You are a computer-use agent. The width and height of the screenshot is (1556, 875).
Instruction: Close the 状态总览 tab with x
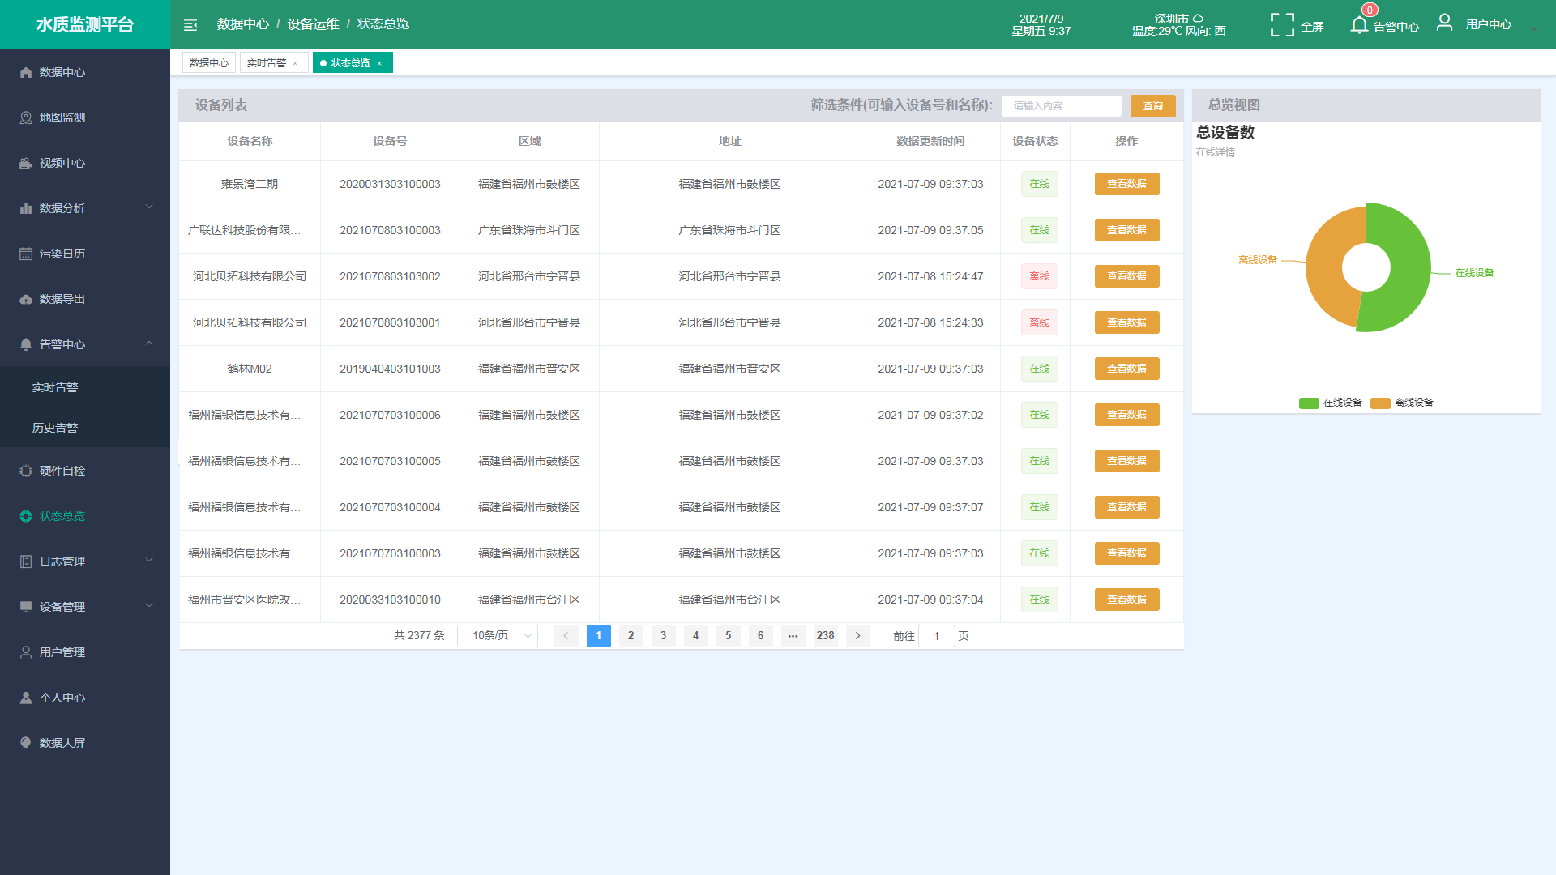click(379, 63)
